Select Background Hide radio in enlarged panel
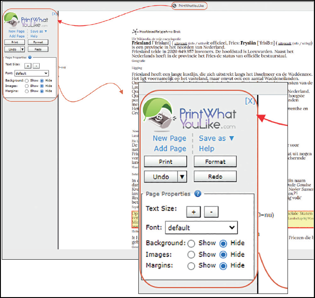 pyautogui.click(x=223, y=243)
